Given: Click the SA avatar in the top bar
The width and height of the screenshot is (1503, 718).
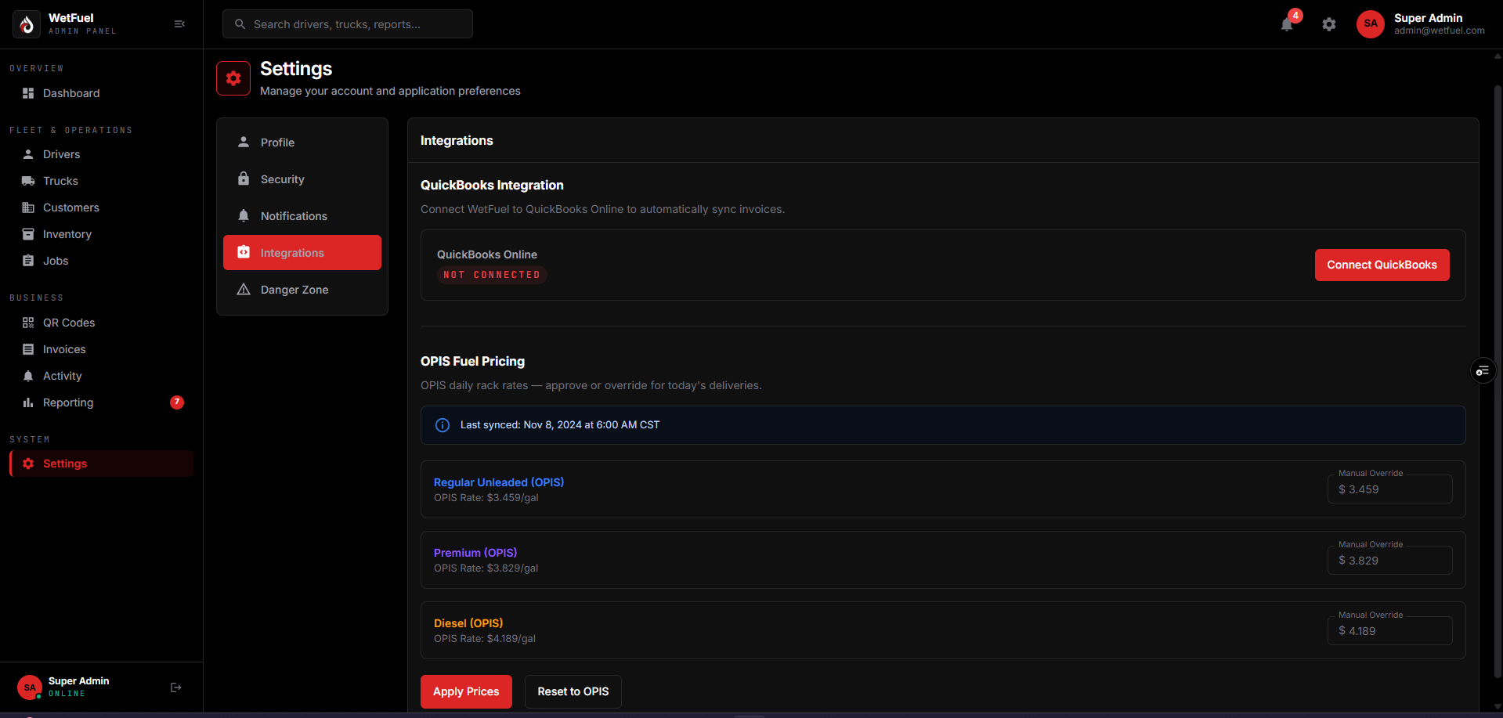Looking at the screenshot, I should (1371, 23).
